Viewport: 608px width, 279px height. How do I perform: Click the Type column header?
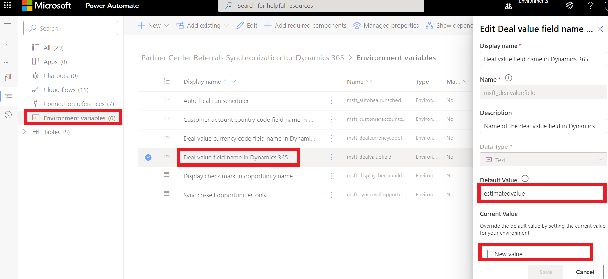[422, 82]
